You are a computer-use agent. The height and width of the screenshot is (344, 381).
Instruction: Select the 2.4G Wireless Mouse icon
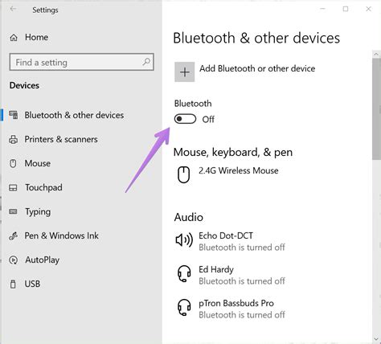tap(184, 174)
